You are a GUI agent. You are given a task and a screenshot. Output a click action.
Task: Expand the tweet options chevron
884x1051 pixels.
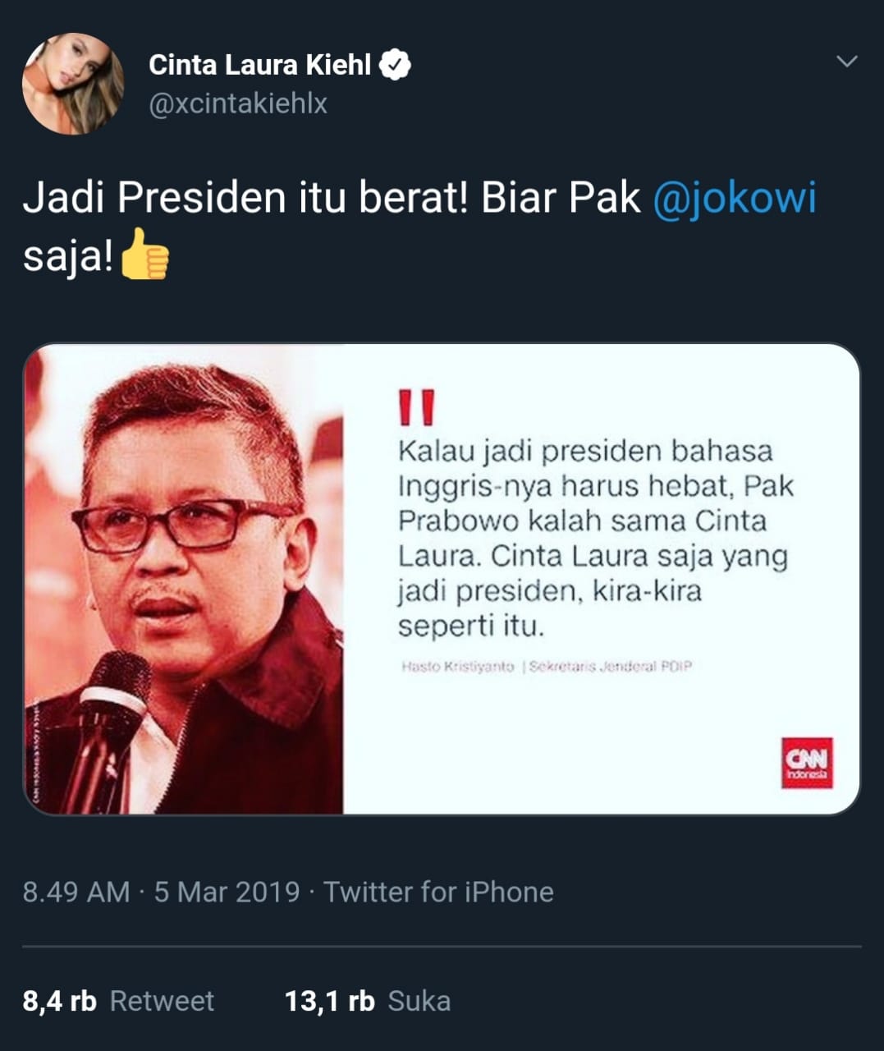(x=845, y=62)
